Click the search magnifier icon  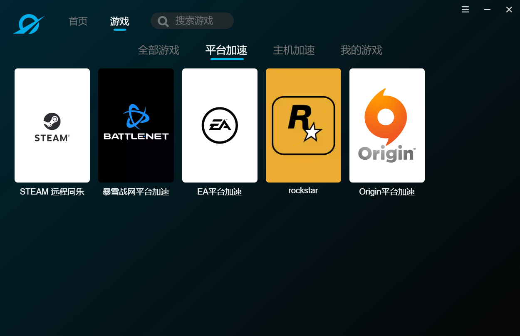(x=163, y=21)
